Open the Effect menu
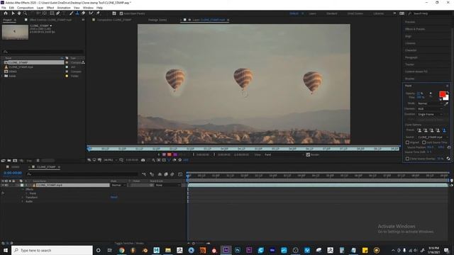This screenshot has width=454, height=255. tap(50, 8)
